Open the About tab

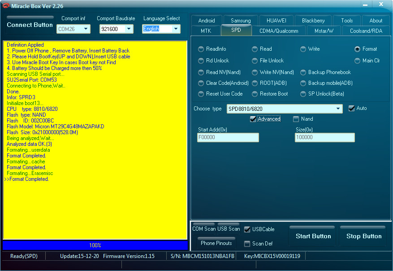click(x=376, y=21)
